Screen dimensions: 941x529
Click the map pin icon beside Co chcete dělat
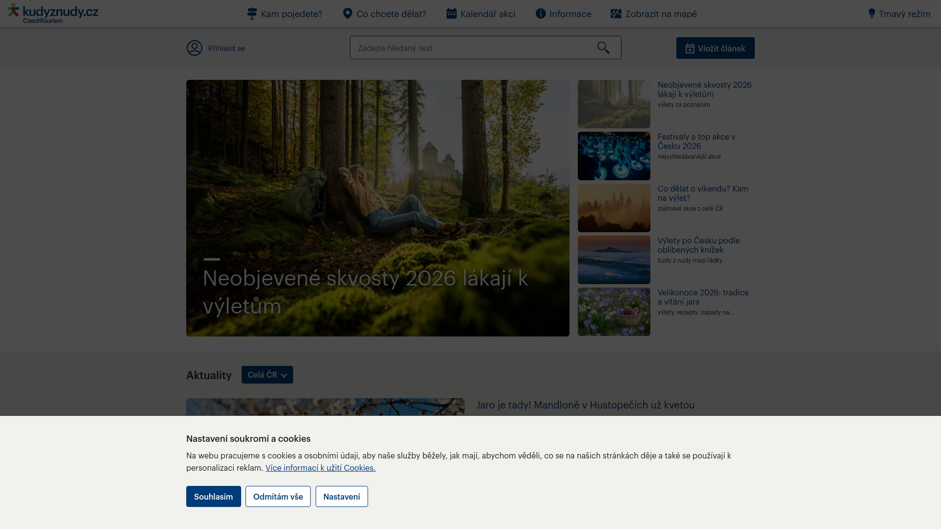point(347,14)
